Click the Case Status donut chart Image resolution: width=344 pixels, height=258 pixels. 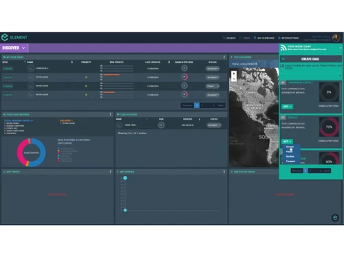pos(32,153)
